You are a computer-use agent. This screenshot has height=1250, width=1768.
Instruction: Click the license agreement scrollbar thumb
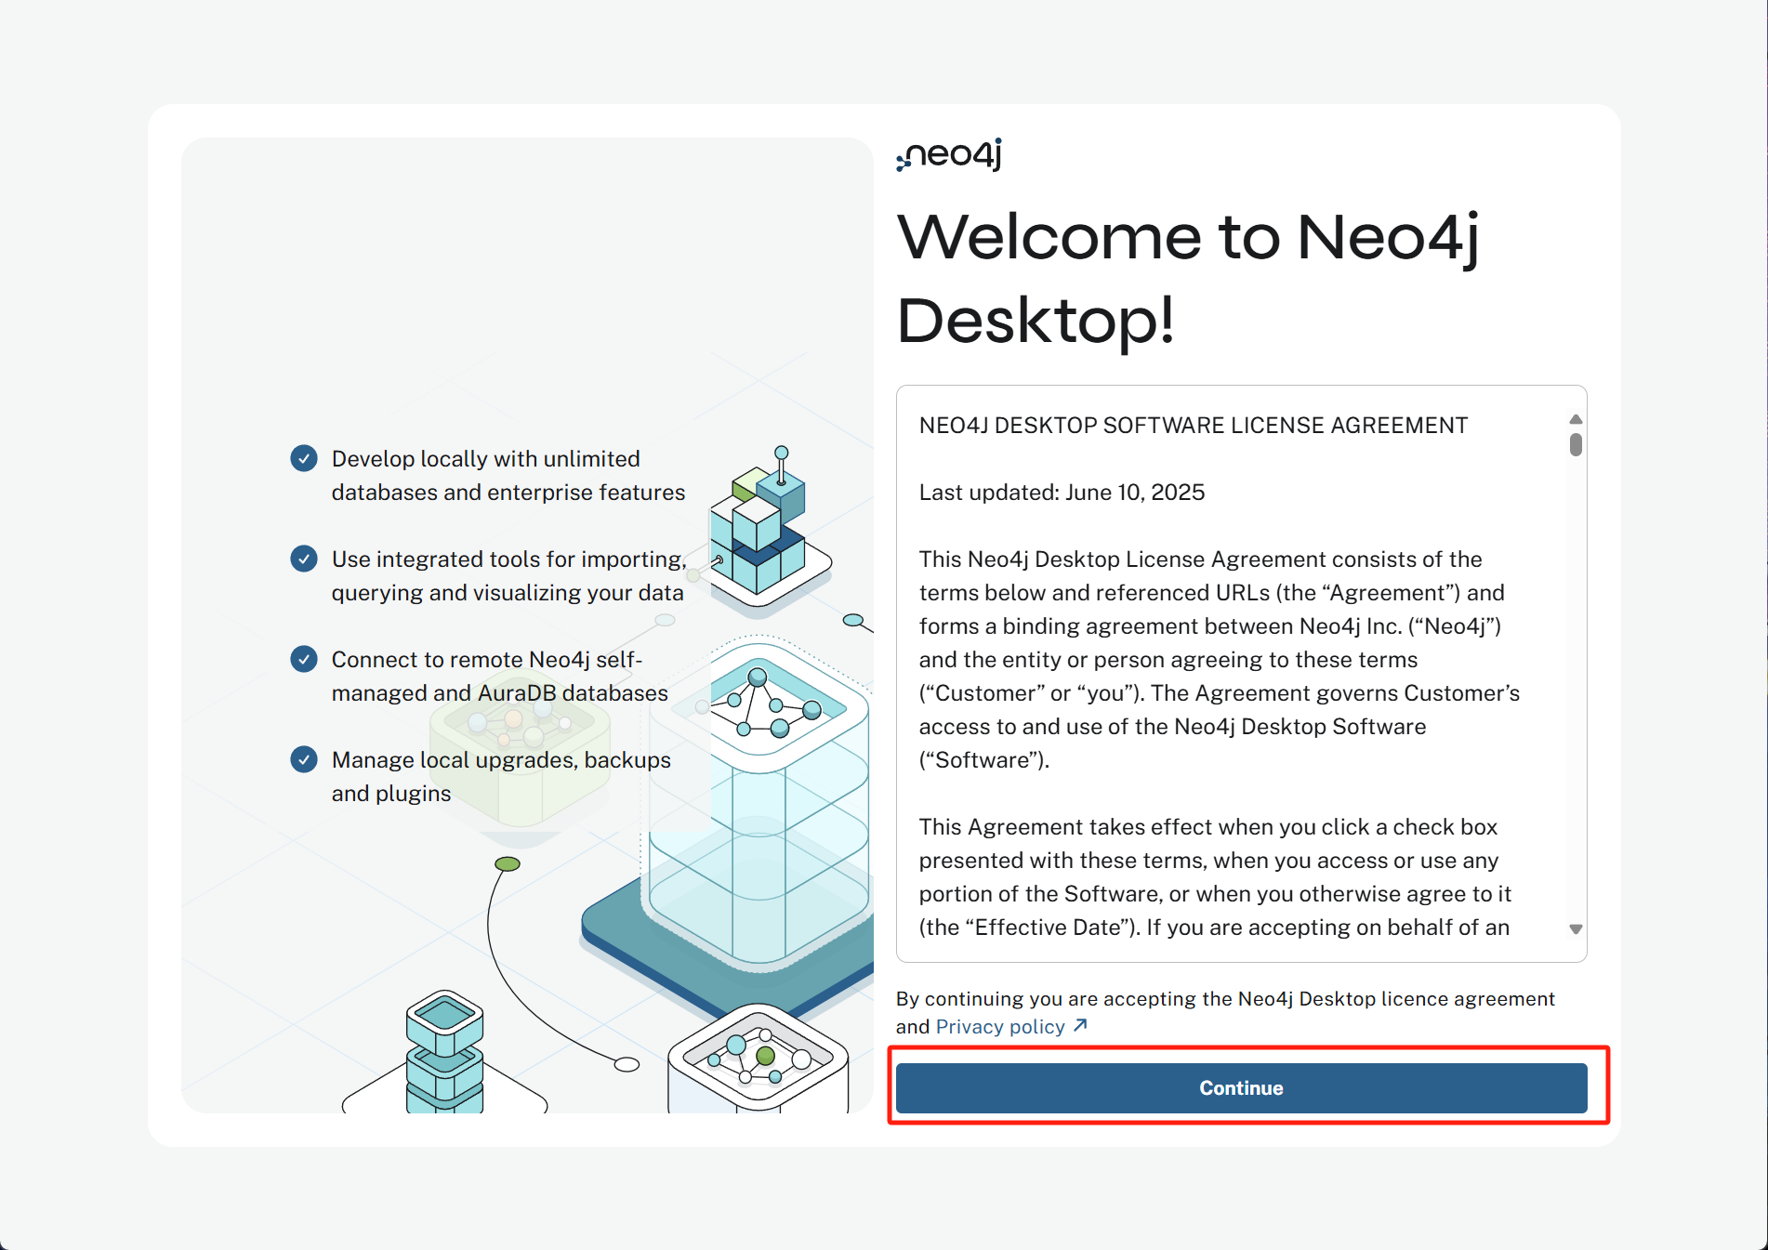(x=1576, y=444)
